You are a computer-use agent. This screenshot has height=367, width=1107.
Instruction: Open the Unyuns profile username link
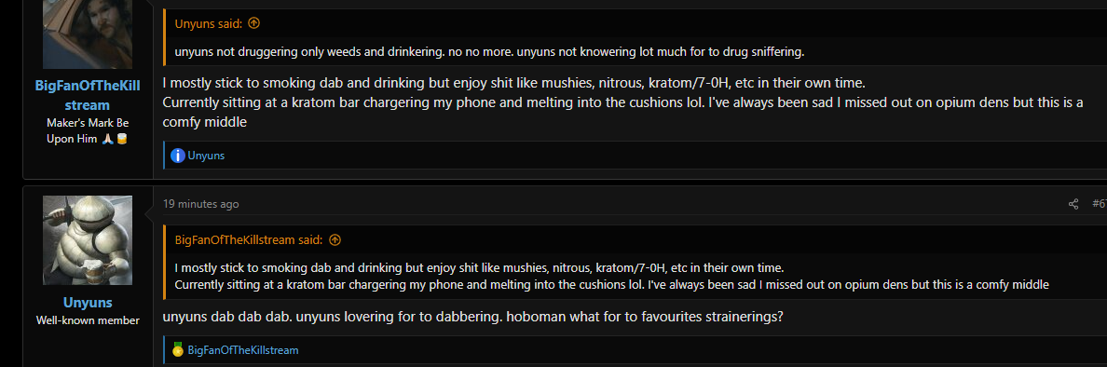pyautogui.click(x=88, y=303)
